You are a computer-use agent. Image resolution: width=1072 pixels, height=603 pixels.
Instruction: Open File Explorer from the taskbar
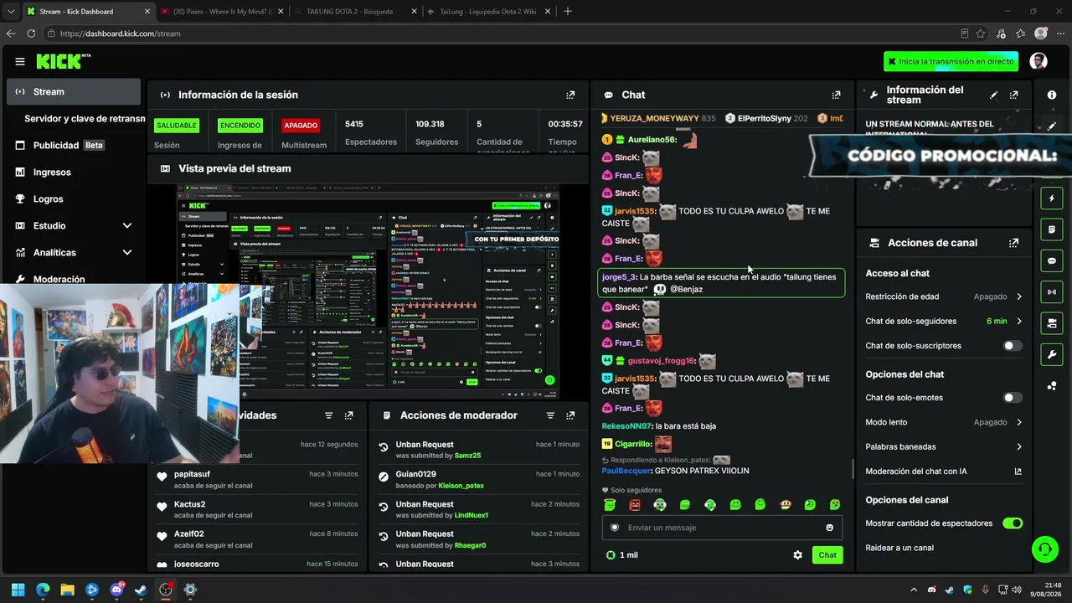[x=67, y=590]
